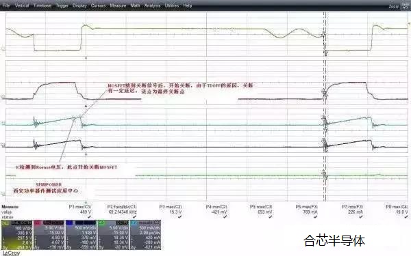Click the dashed vertical cursor line in top grid
411x256 pixels.
325,34
